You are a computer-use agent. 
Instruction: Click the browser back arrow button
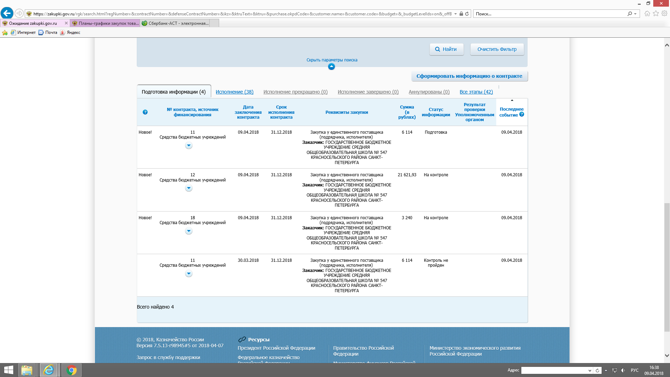tap(7, 13)
